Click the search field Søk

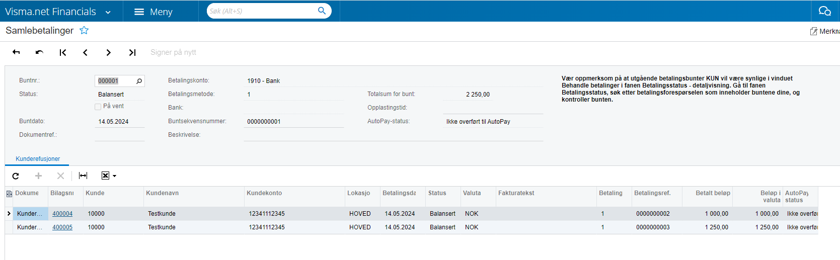coord(262,11)
